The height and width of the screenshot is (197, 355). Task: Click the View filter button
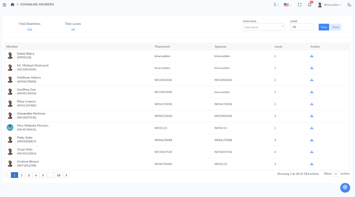click(x=323, y=27)
